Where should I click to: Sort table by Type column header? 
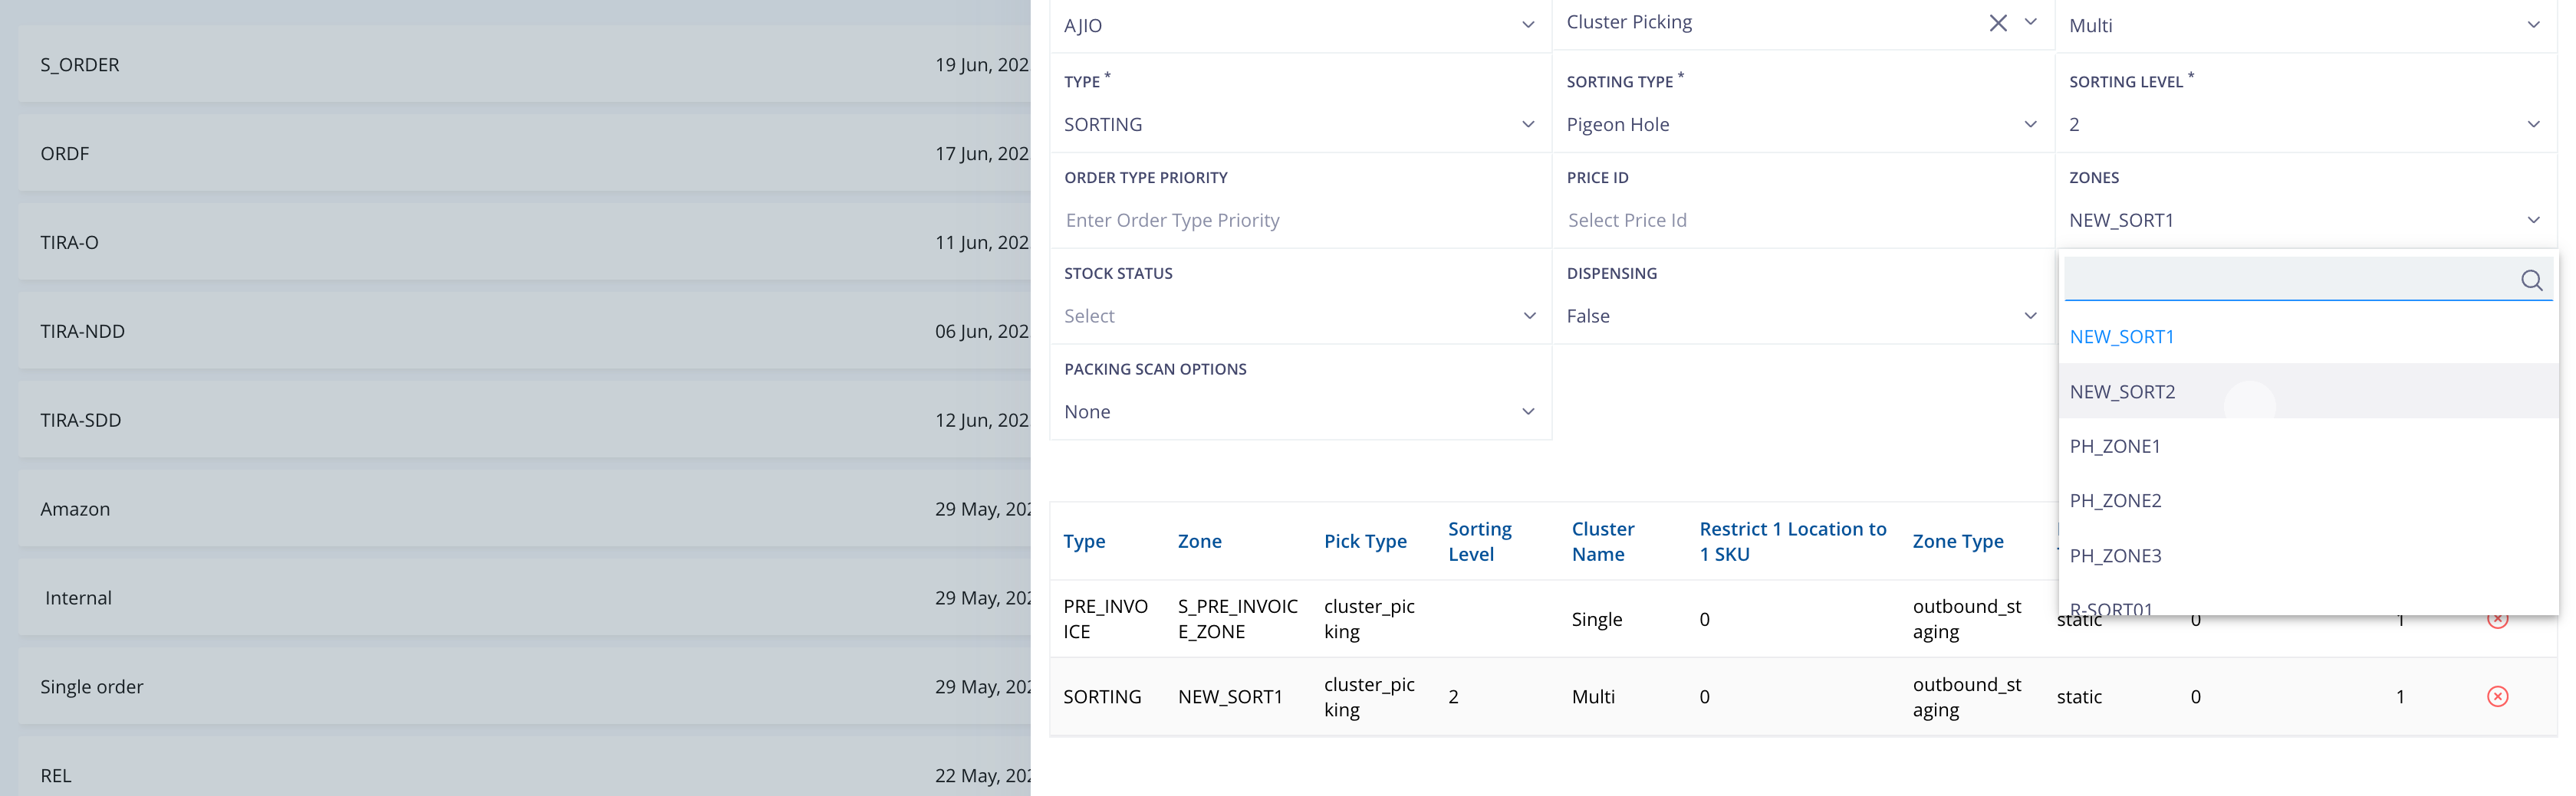1084,542
